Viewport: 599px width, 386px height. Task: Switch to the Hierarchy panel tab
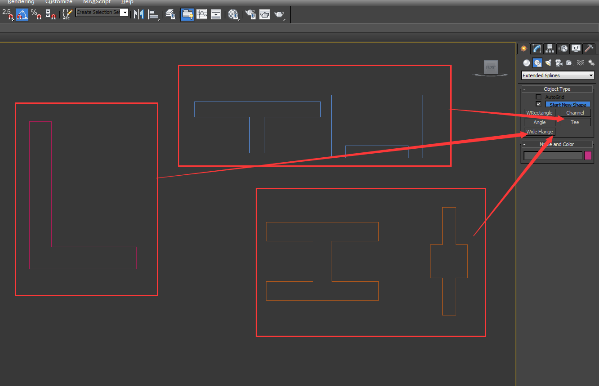[x=550, y=49]
